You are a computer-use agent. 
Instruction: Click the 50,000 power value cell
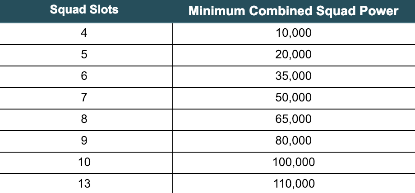[x=294, y=98]
